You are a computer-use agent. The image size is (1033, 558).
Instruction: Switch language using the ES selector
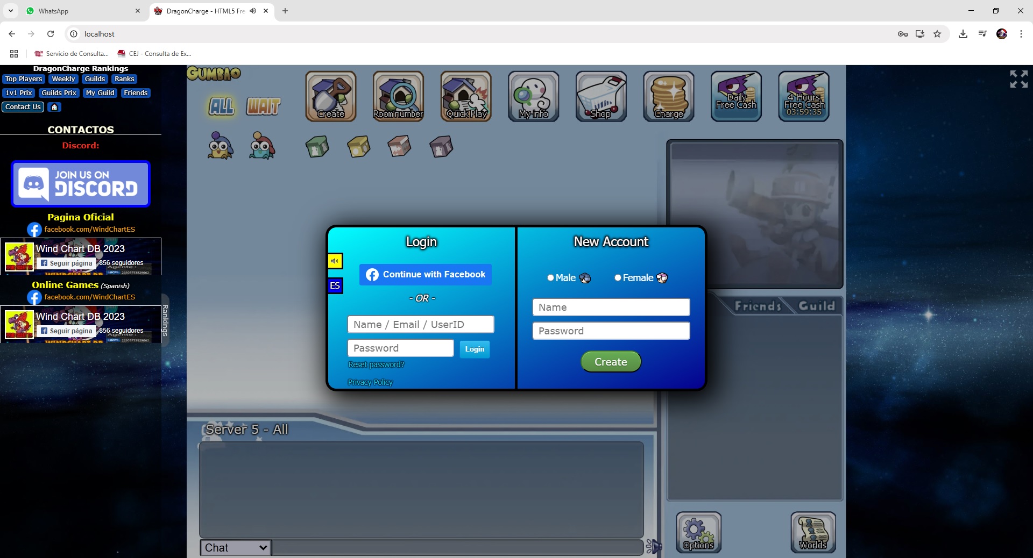point(335,285)
